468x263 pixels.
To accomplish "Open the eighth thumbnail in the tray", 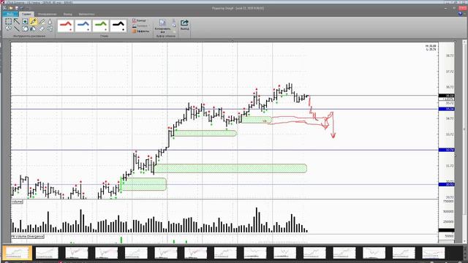I will click(x=225, y=253).
